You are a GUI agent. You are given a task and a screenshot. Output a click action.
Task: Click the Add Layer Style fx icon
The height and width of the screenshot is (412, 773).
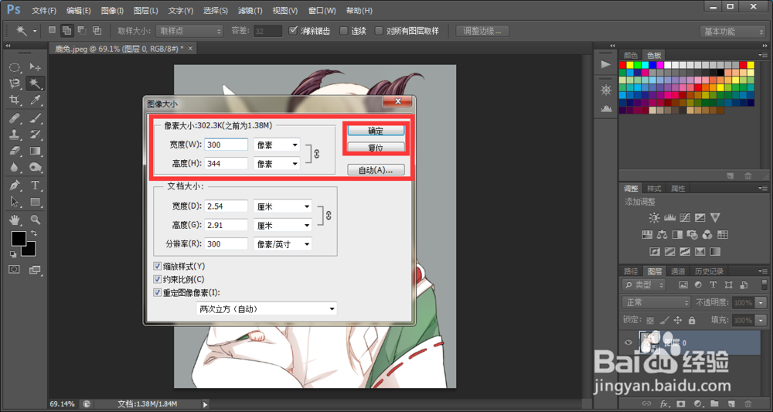[x=663, y=404]
